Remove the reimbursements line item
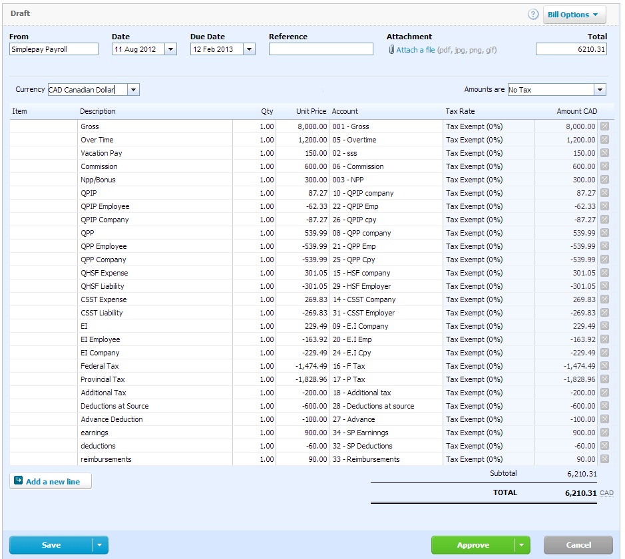Image resolution: width=625 pixels, height=559 pixels. click(x=604, y=459)
